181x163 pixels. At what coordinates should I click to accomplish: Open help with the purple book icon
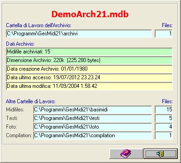126,153
